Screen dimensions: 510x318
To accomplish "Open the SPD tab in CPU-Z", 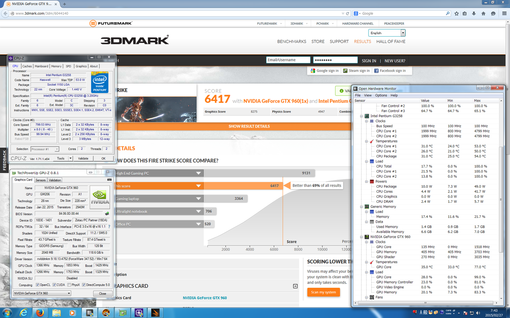I will [x=69, y=66].
